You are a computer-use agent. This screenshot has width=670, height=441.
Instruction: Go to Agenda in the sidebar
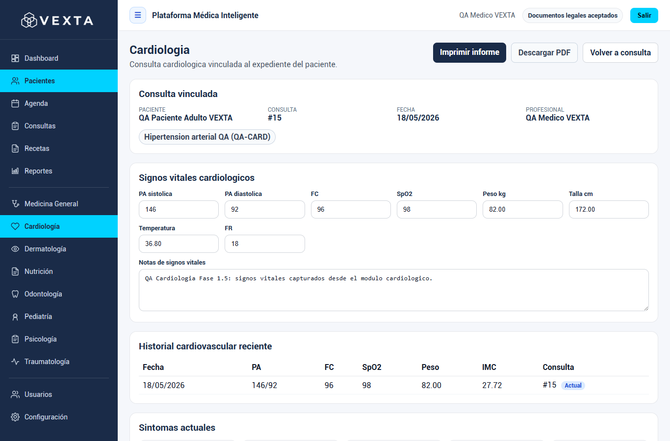click(x=59, y=103)
